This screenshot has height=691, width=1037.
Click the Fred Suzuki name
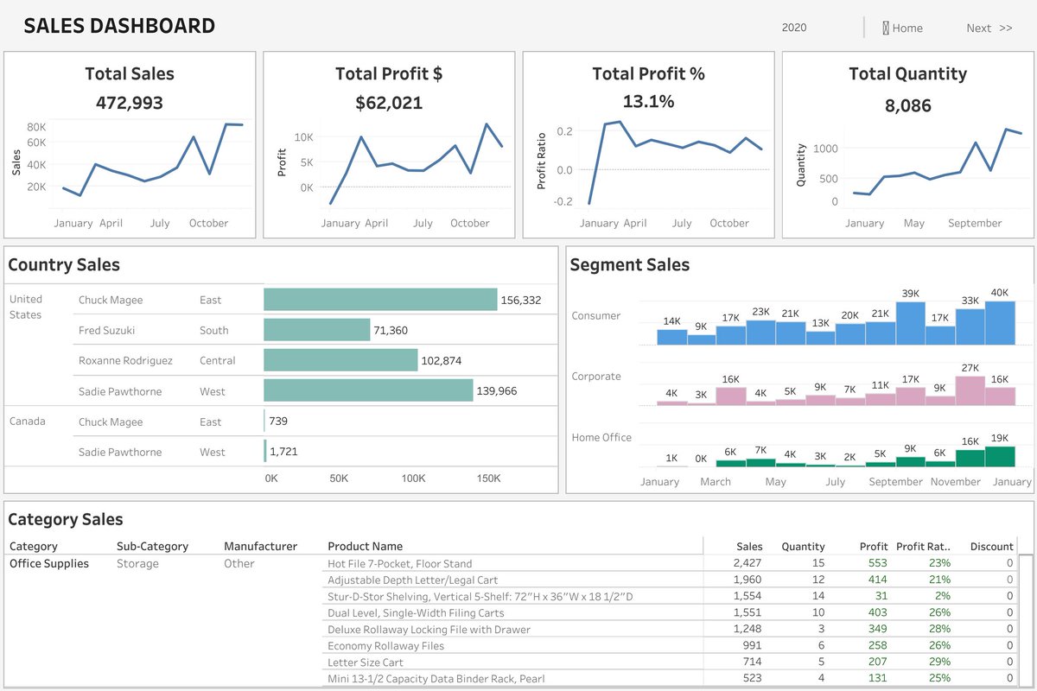tap(106, 330)
